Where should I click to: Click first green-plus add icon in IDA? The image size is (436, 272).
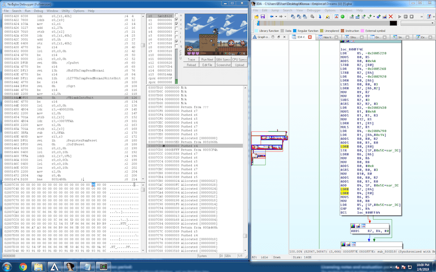pyautogui.click(x=351, y=17)
